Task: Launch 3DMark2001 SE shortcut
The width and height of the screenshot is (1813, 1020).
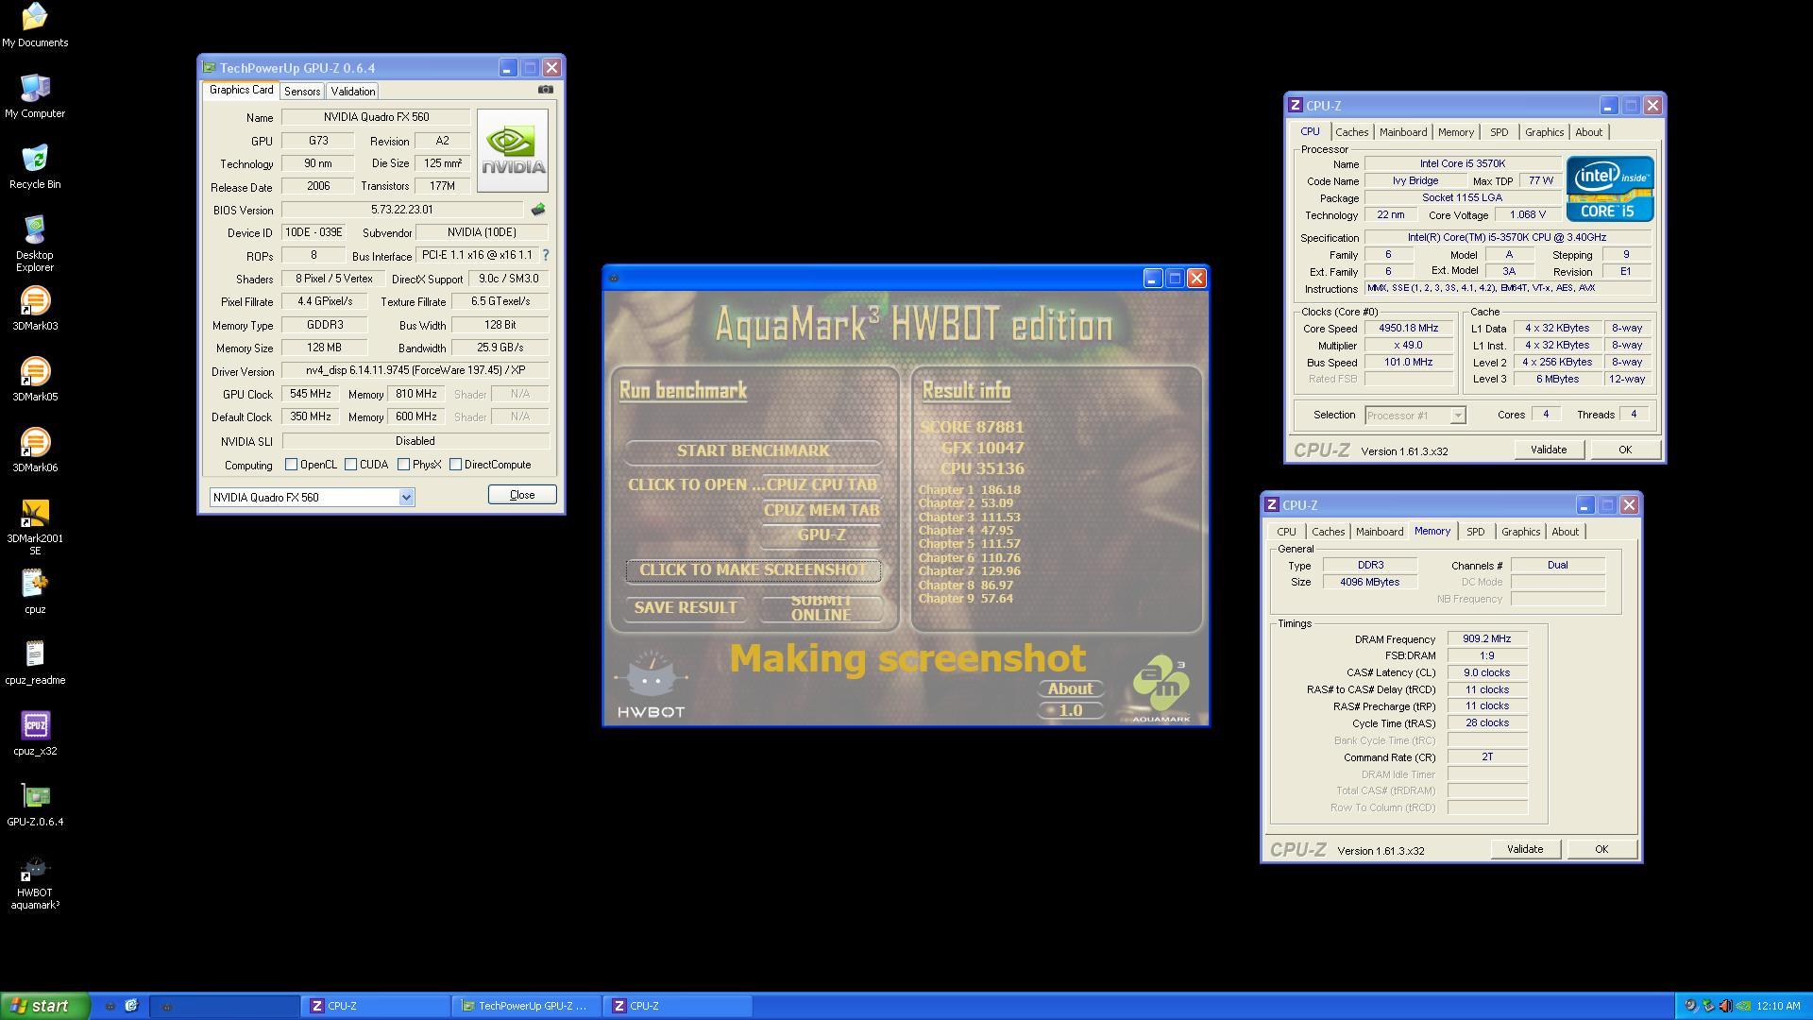Action: pos(35,527)
